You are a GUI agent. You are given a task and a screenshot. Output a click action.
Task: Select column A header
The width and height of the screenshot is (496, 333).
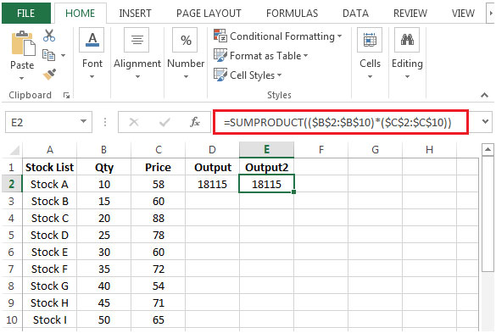point(50,150)
